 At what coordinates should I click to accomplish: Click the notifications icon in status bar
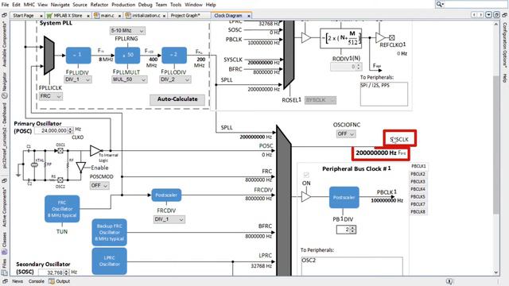pos(449,281)
